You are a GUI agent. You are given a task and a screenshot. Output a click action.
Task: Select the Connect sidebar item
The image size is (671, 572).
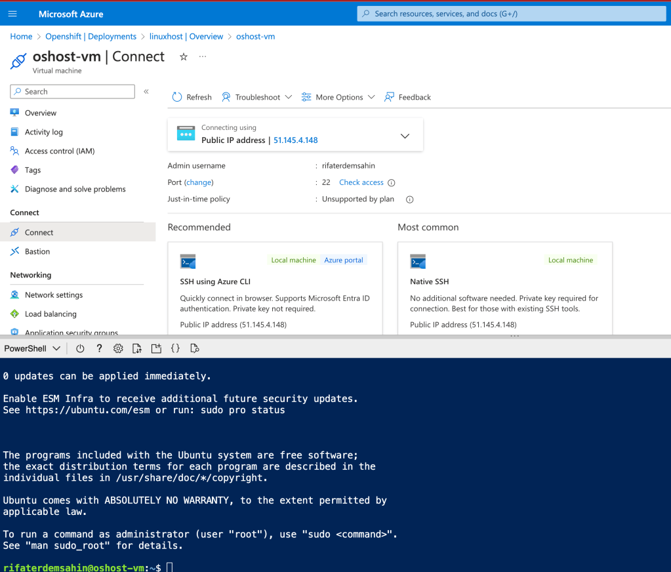click(77, 232)
